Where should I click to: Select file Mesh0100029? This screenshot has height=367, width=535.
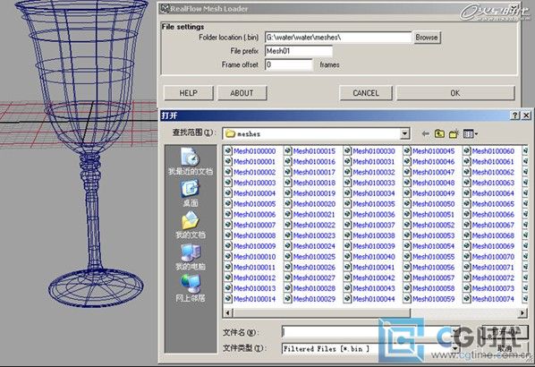[314, 299]
